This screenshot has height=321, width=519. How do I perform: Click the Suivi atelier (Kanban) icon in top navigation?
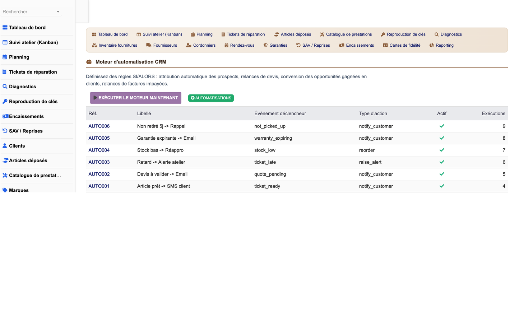[x=139, y=34]
